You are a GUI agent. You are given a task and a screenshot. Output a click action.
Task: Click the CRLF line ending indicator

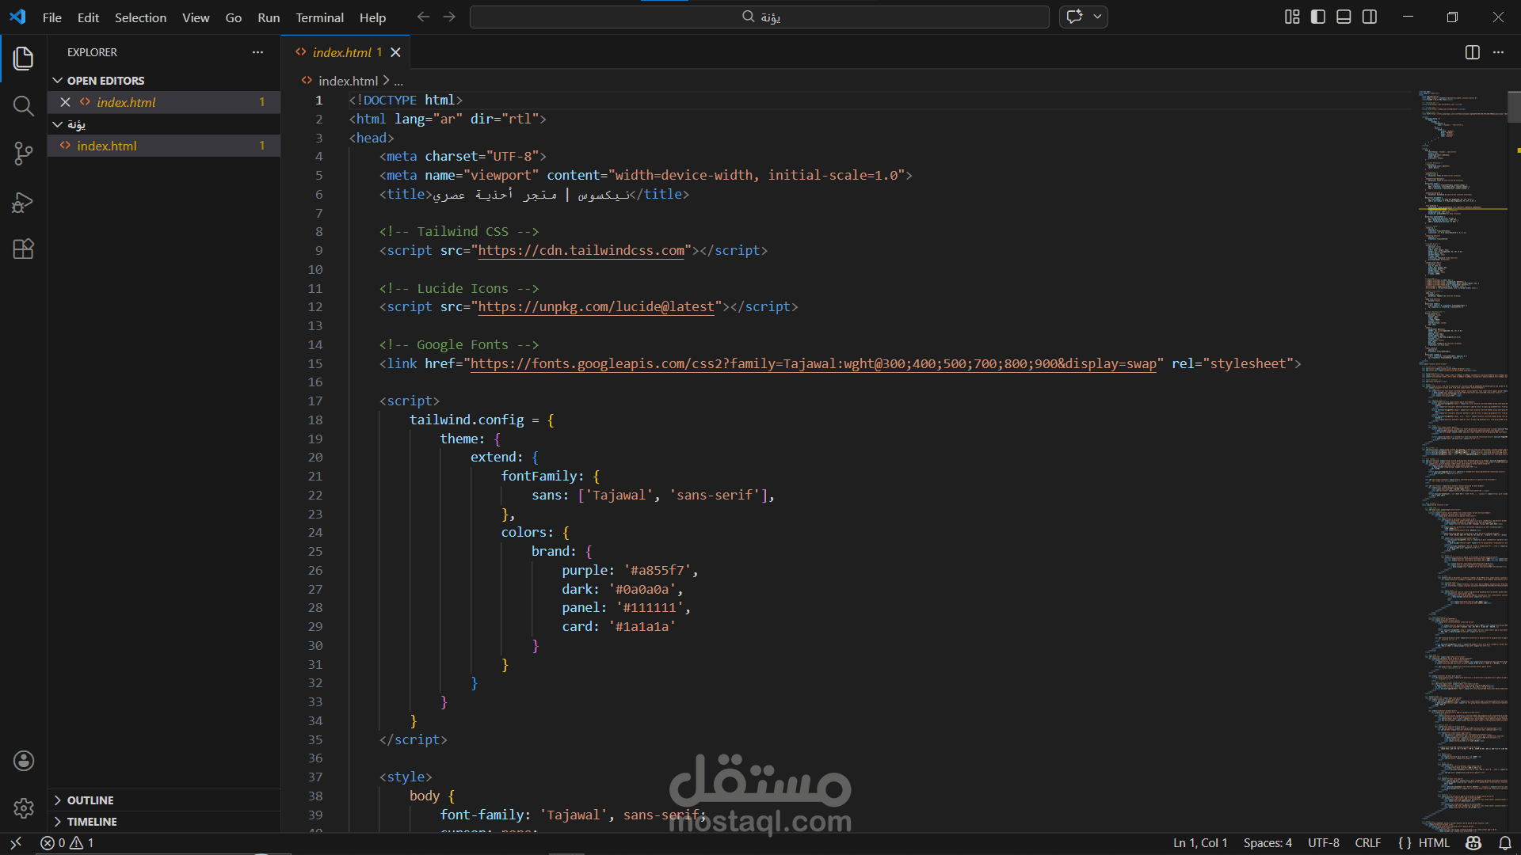point(1367,843)
